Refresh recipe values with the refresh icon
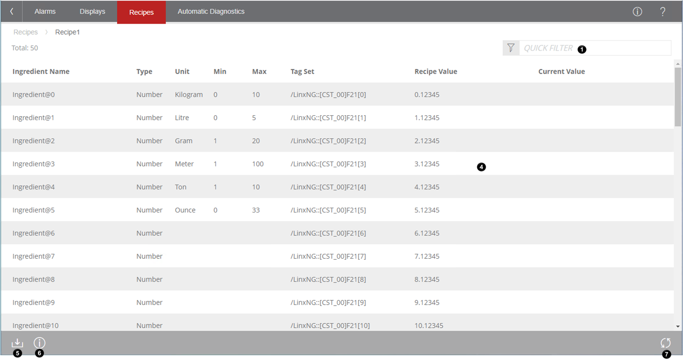The width and height of the screenshot is (683, 360). click(666, 343)
